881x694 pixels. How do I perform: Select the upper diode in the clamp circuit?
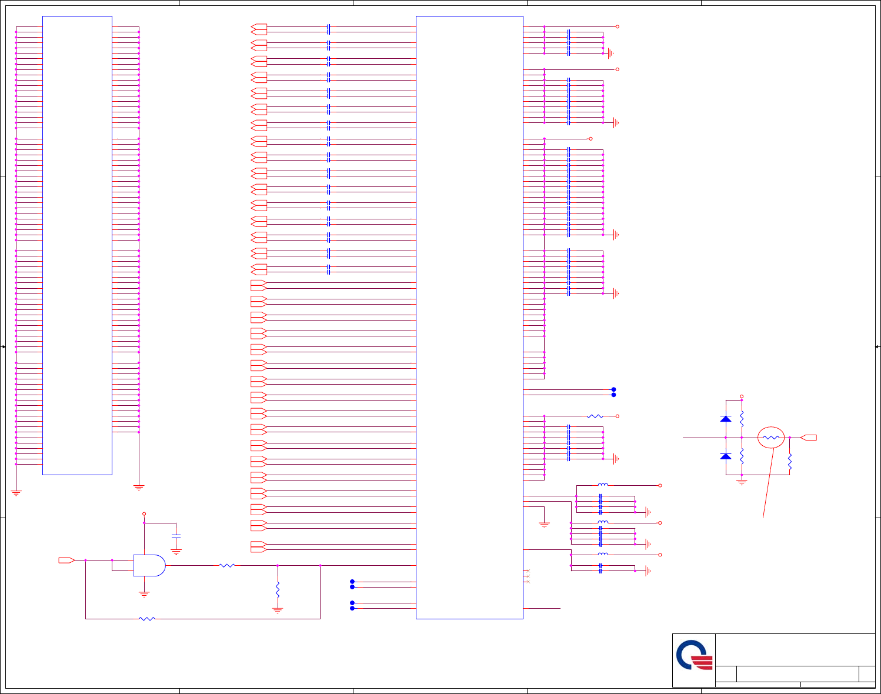[726, 419]
